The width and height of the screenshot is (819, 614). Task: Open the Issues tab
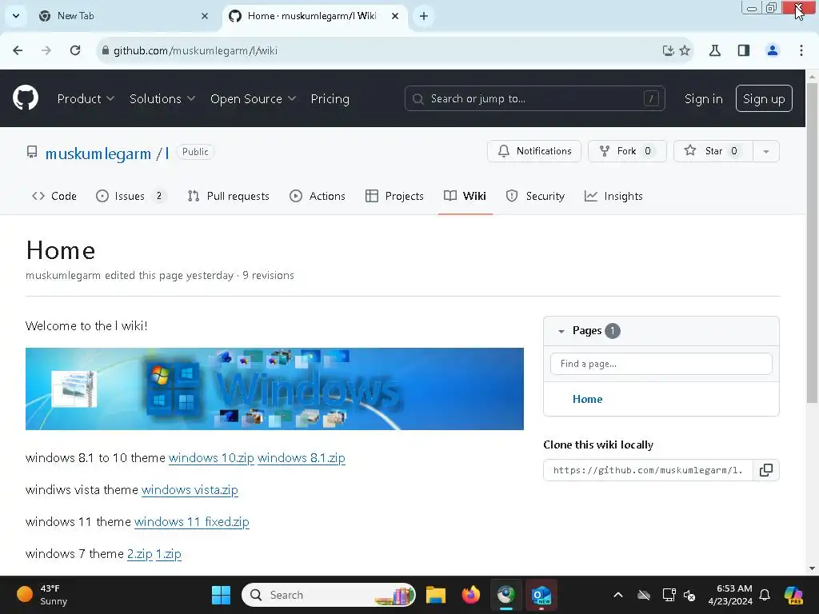(130, 197)
